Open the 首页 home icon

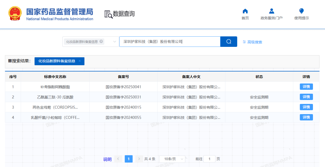tap(245, 11)
